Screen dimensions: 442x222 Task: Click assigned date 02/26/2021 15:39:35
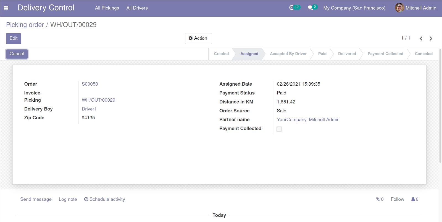[x=298, y=84]
